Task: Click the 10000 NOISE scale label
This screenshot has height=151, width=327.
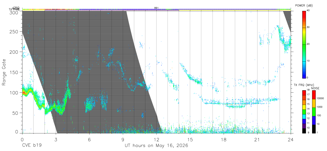Action: click(320, 99)
